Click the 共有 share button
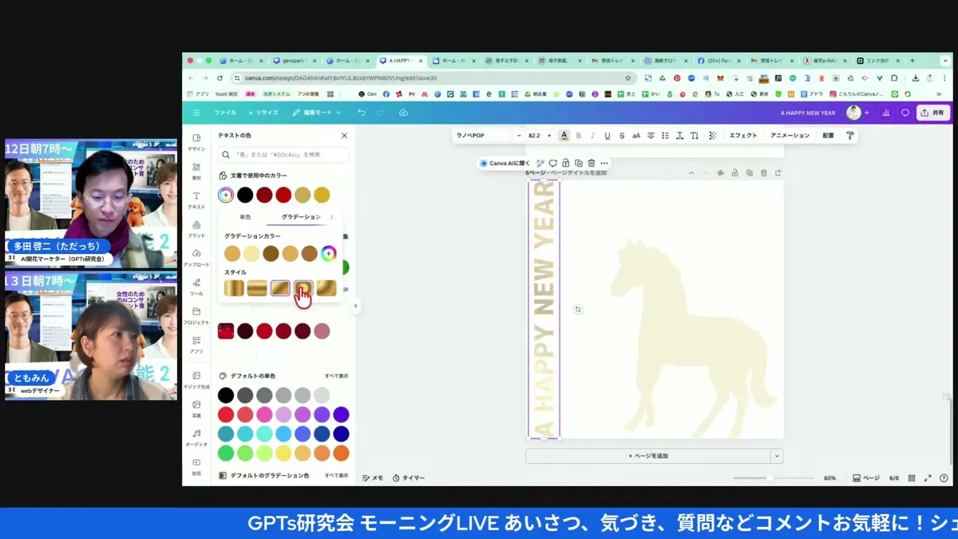The image size is (958, 539). point(932,113)
